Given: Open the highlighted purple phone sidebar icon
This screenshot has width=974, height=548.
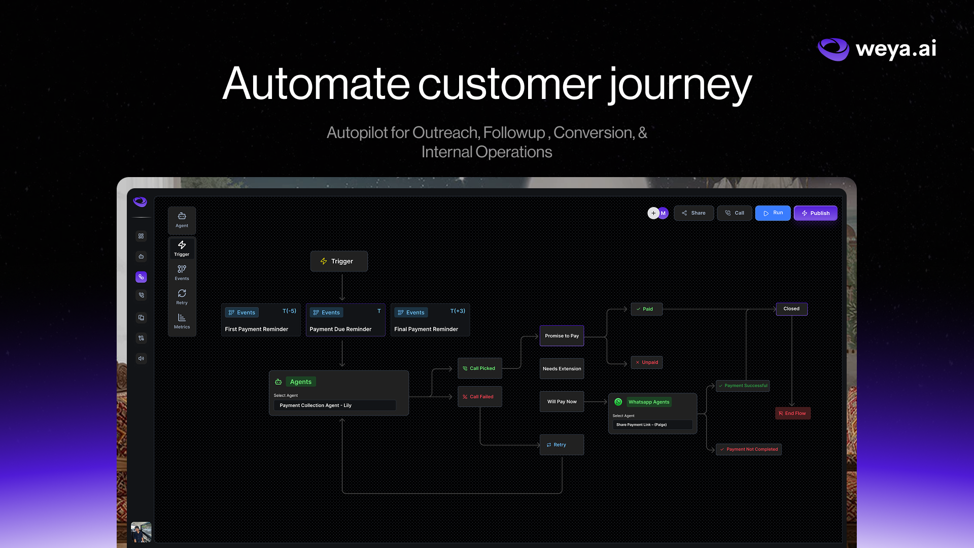Looking at the screenshot, I should point(141,277).
